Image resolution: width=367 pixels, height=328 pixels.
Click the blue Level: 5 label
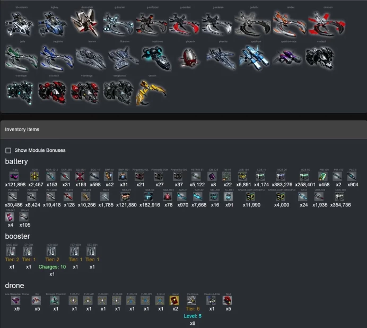(193, 316)
